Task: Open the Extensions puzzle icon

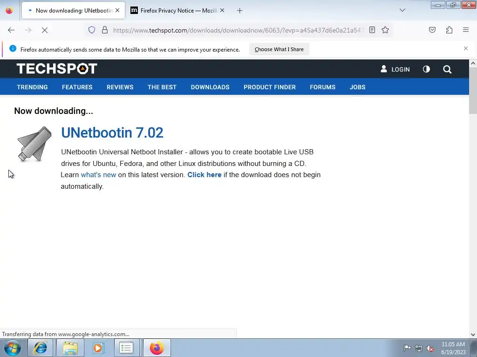Action: point(449,30)
